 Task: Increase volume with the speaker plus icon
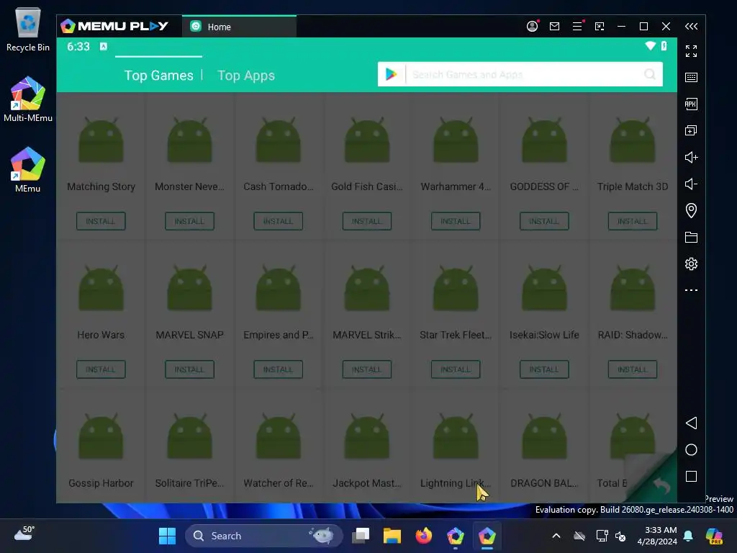[691, 157]
